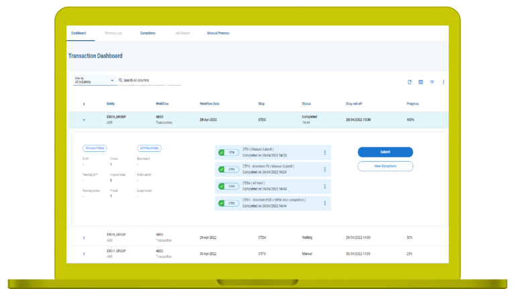Toggle the green check on CTEI step
The image size is (515, 289).
pyautogui.click(x=222, y=153)
